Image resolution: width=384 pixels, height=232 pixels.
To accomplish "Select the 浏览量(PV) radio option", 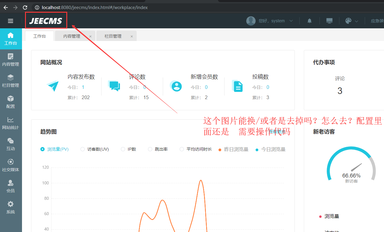I will pyautogui.click(x=55, y=149).
